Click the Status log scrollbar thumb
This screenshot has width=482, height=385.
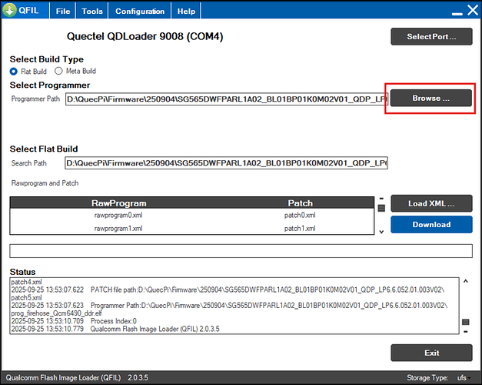point(466,322)
